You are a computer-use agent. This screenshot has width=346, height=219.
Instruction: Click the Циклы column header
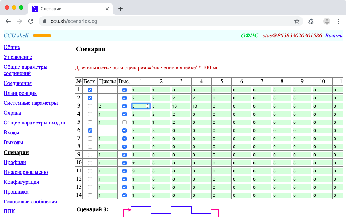107,81
